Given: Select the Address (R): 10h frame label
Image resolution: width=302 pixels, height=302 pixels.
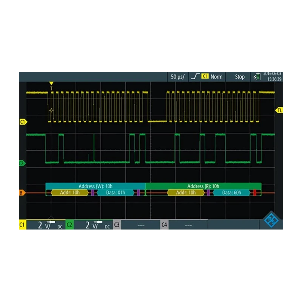Looking at the screenshot, I should click(x=203, y=186).
